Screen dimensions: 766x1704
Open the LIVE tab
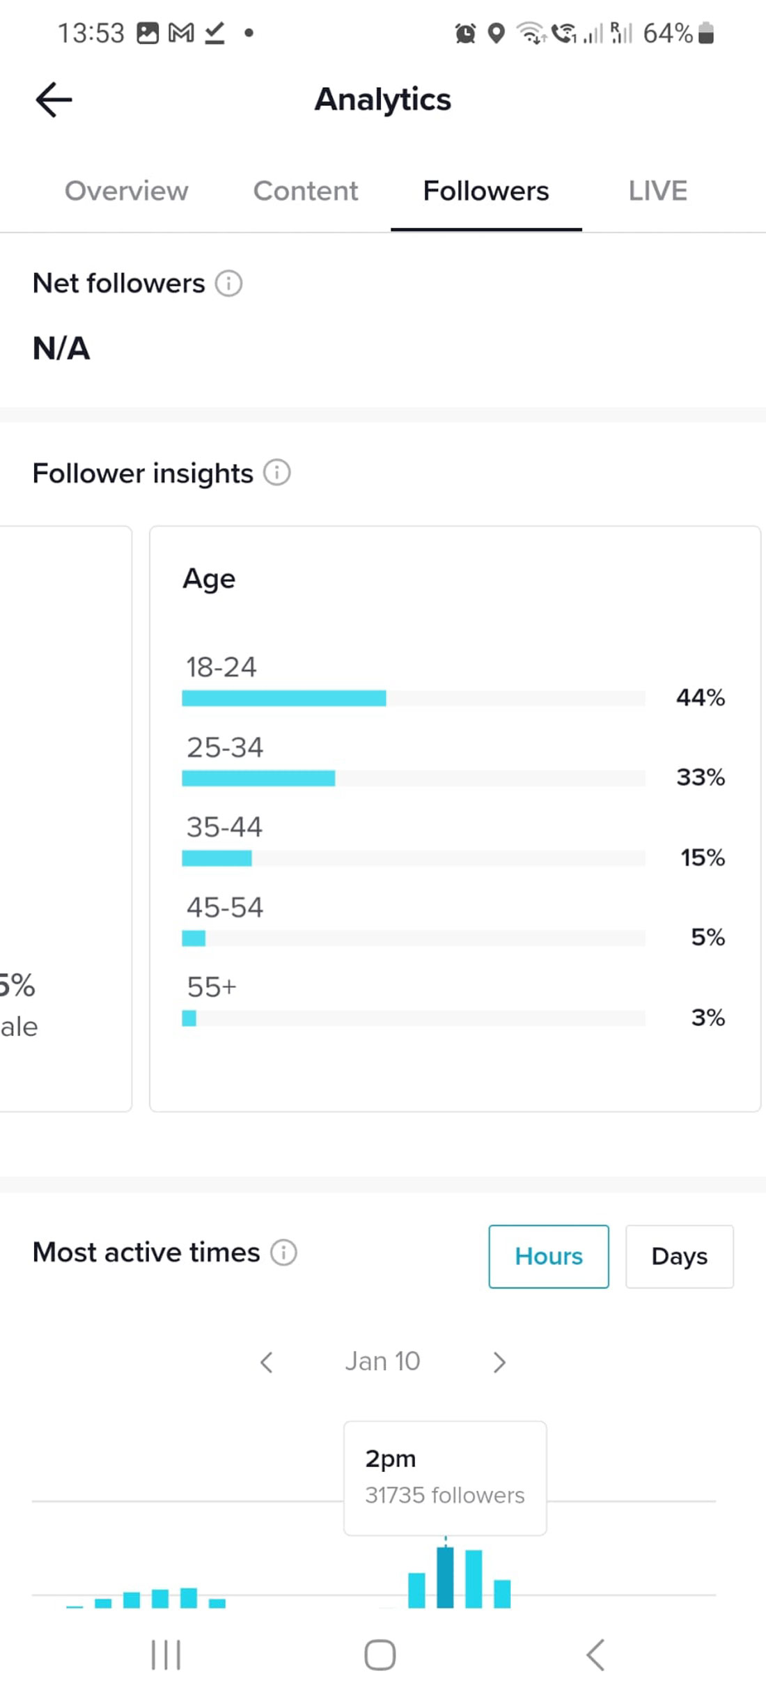coord(658,191)
